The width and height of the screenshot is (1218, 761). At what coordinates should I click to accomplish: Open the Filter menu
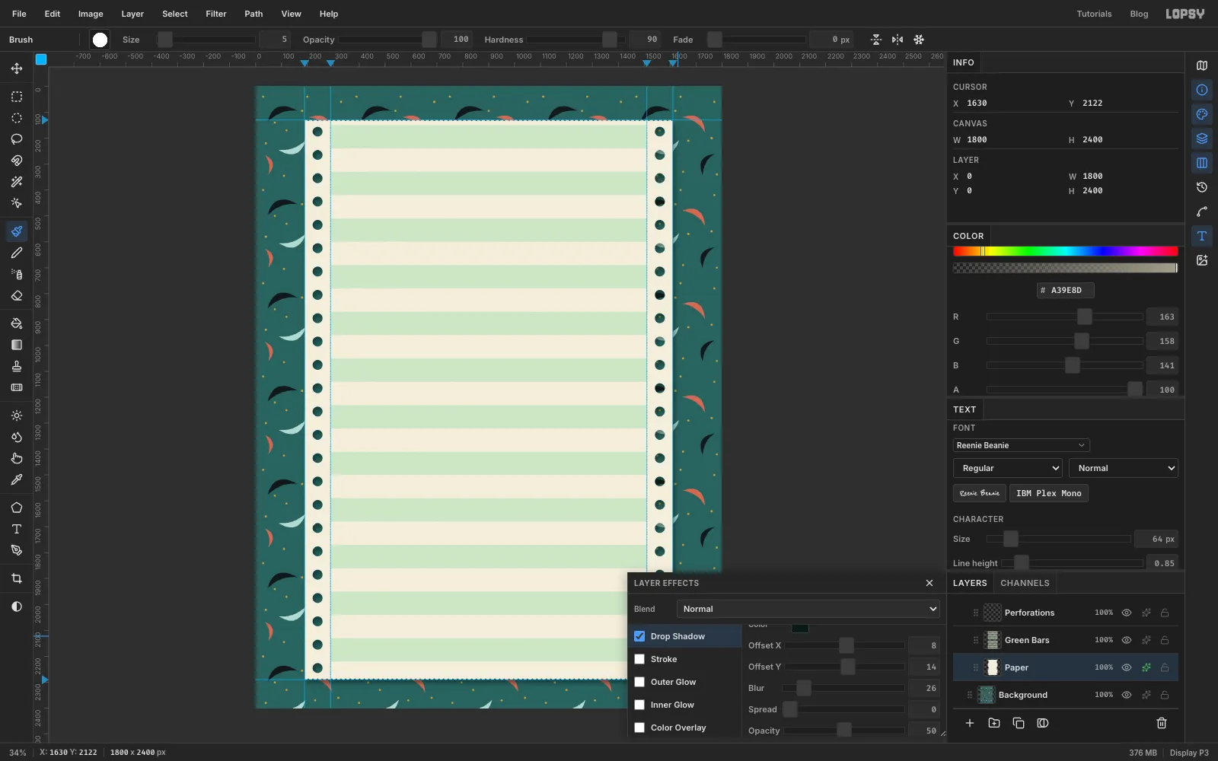pos(216,14)
